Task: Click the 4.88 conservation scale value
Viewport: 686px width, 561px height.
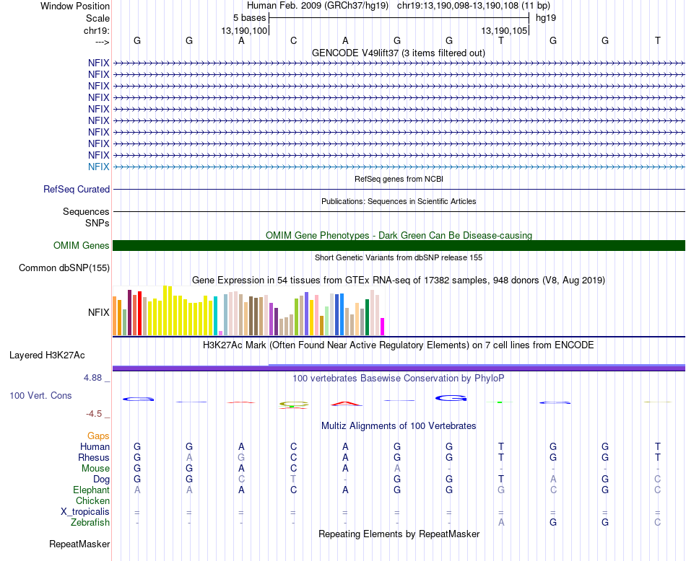Action: [92, 378]
